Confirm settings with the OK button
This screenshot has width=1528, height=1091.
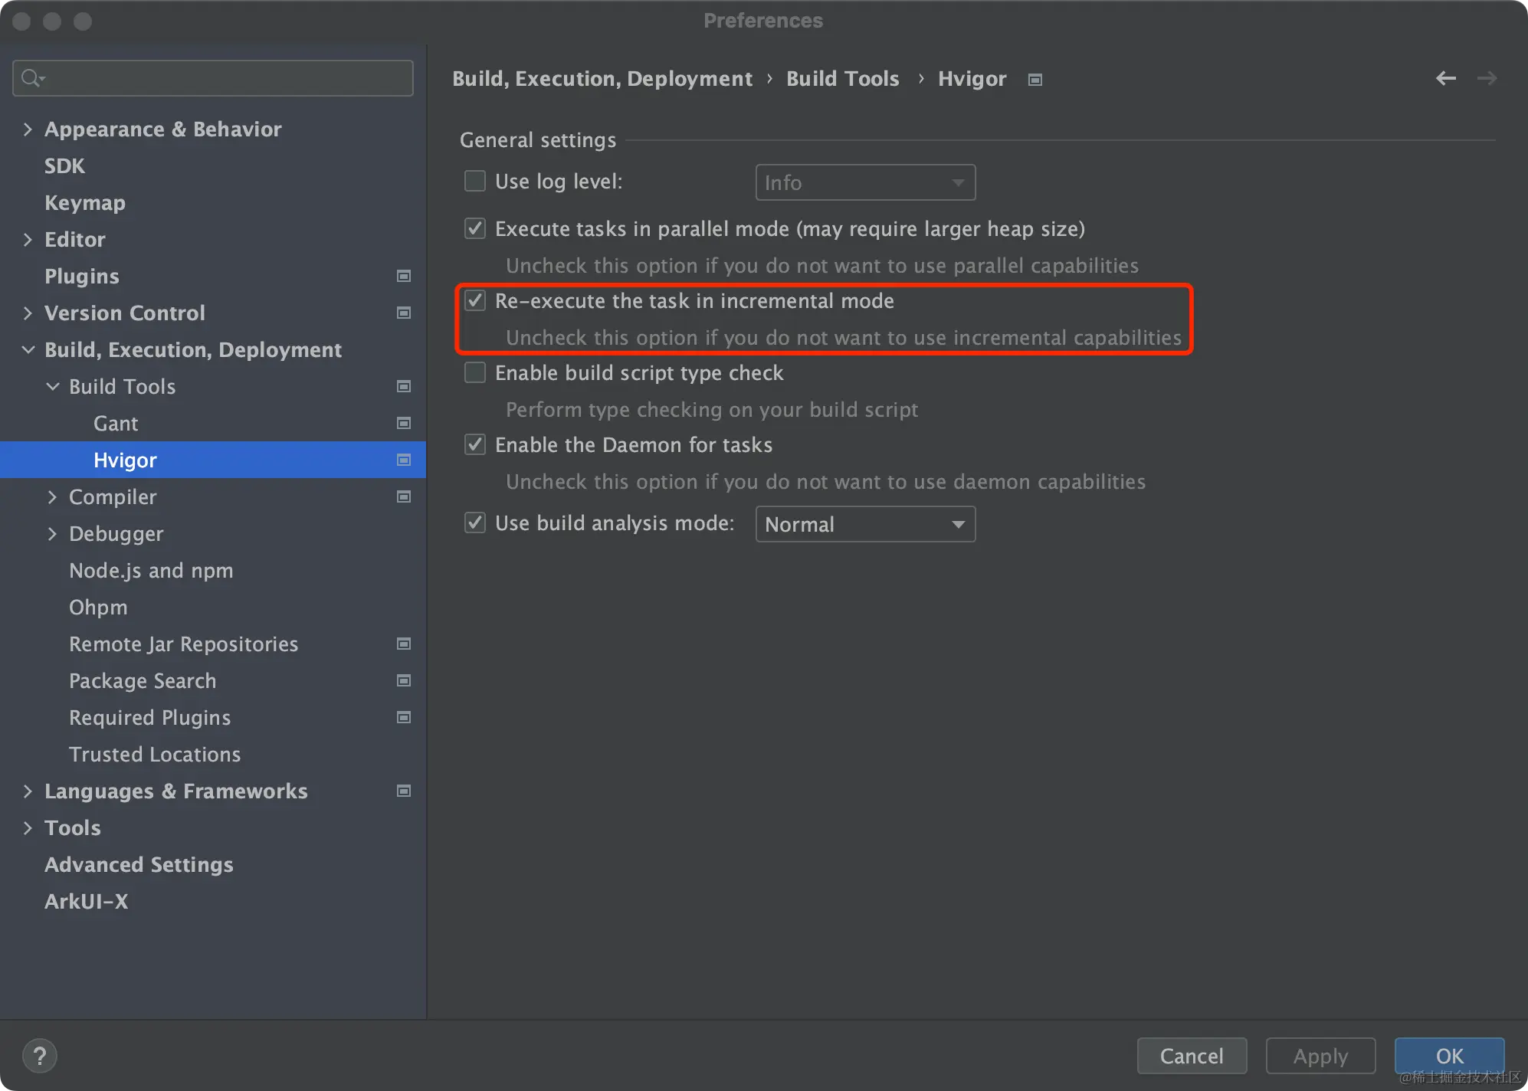(1448, 1056)
